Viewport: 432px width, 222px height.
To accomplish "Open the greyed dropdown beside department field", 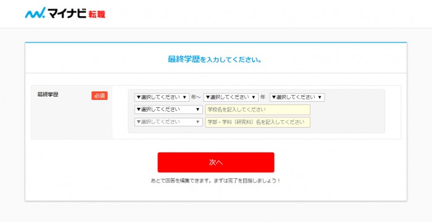I will (168, 122).
